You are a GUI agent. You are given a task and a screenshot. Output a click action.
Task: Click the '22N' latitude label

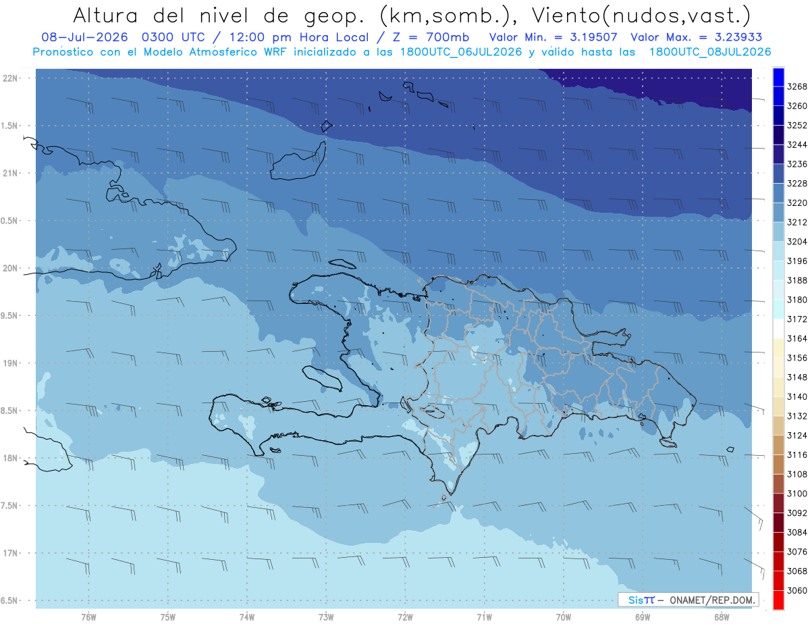click(11, 78)
